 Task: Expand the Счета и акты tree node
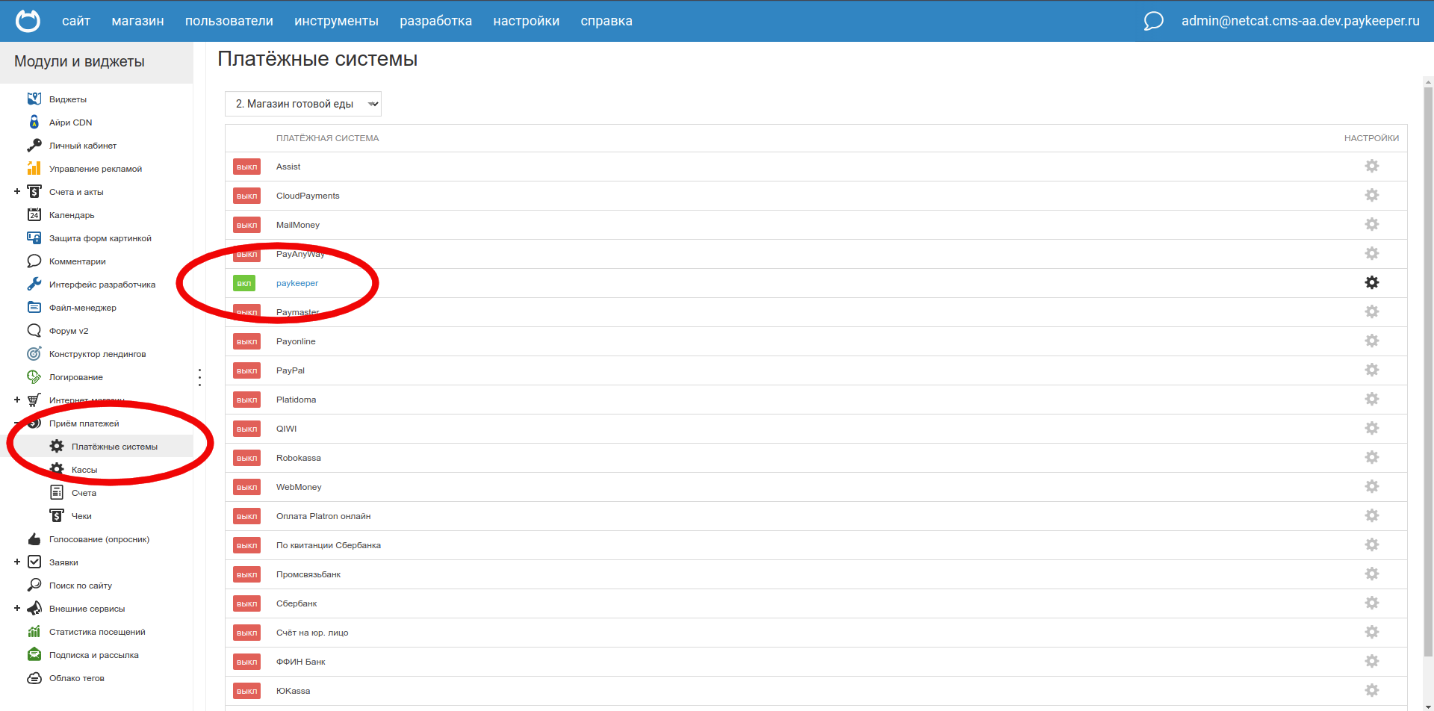(x=17, y=192)
